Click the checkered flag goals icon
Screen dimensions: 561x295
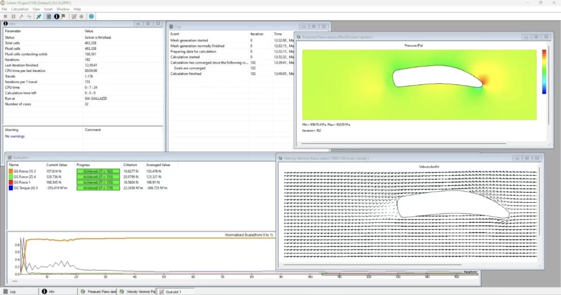pyautogui.click(x=63, y=16)
